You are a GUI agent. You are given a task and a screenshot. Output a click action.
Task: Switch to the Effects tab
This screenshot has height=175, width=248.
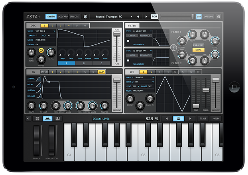coord(74,17)
